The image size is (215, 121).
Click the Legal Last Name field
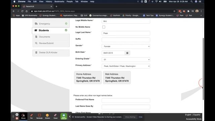click(126, 33)
